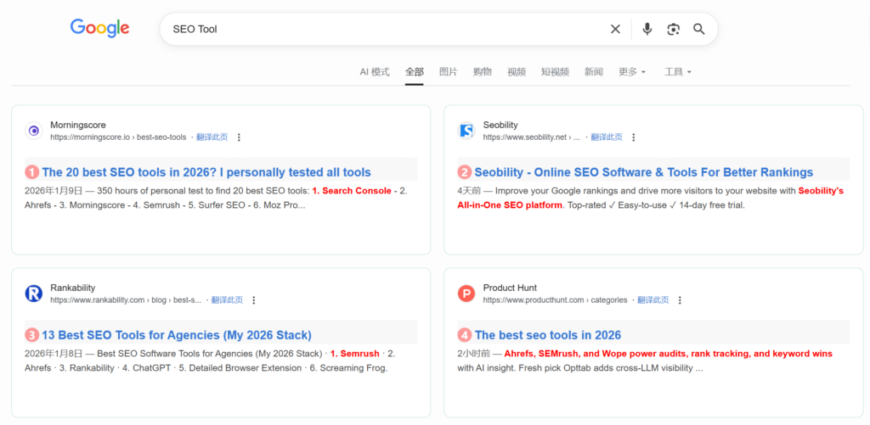Open Google Lens image search icon

673,29
